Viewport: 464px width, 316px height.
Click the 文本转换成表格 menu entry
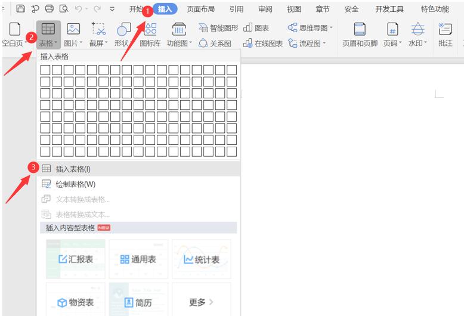click(138, 199)
